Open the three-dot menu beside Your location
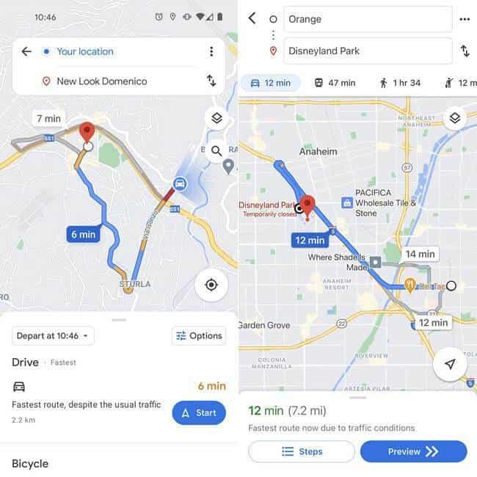This screenshot has width=477, height=477. pos(211,51)
